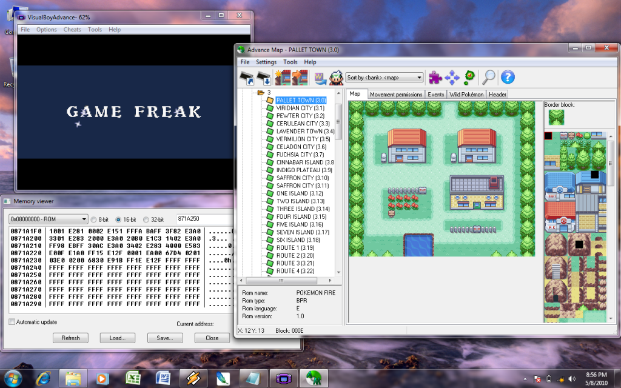Click the Save ROM cartridge icon with down arrow
This screenshot has width=621, height=388.
[264, 78]
